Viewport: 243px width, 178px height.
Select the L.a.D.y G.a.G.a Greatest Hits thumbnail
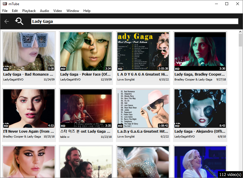point(143,108)
